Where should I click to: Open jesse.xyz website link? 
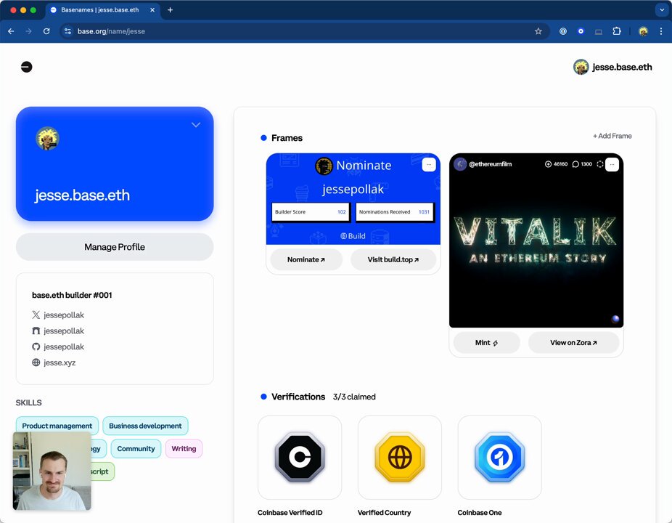click(54, 362)
